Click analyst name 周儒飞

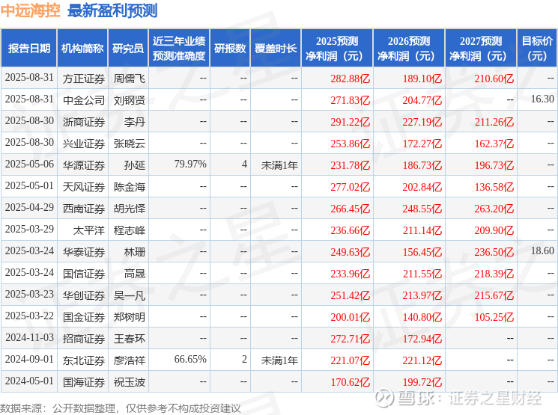click(129, 79)
